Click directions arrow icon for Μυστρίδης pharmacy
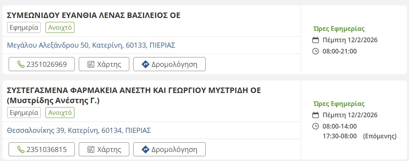Viewport: 409px width, 161px height. [145, 149]
